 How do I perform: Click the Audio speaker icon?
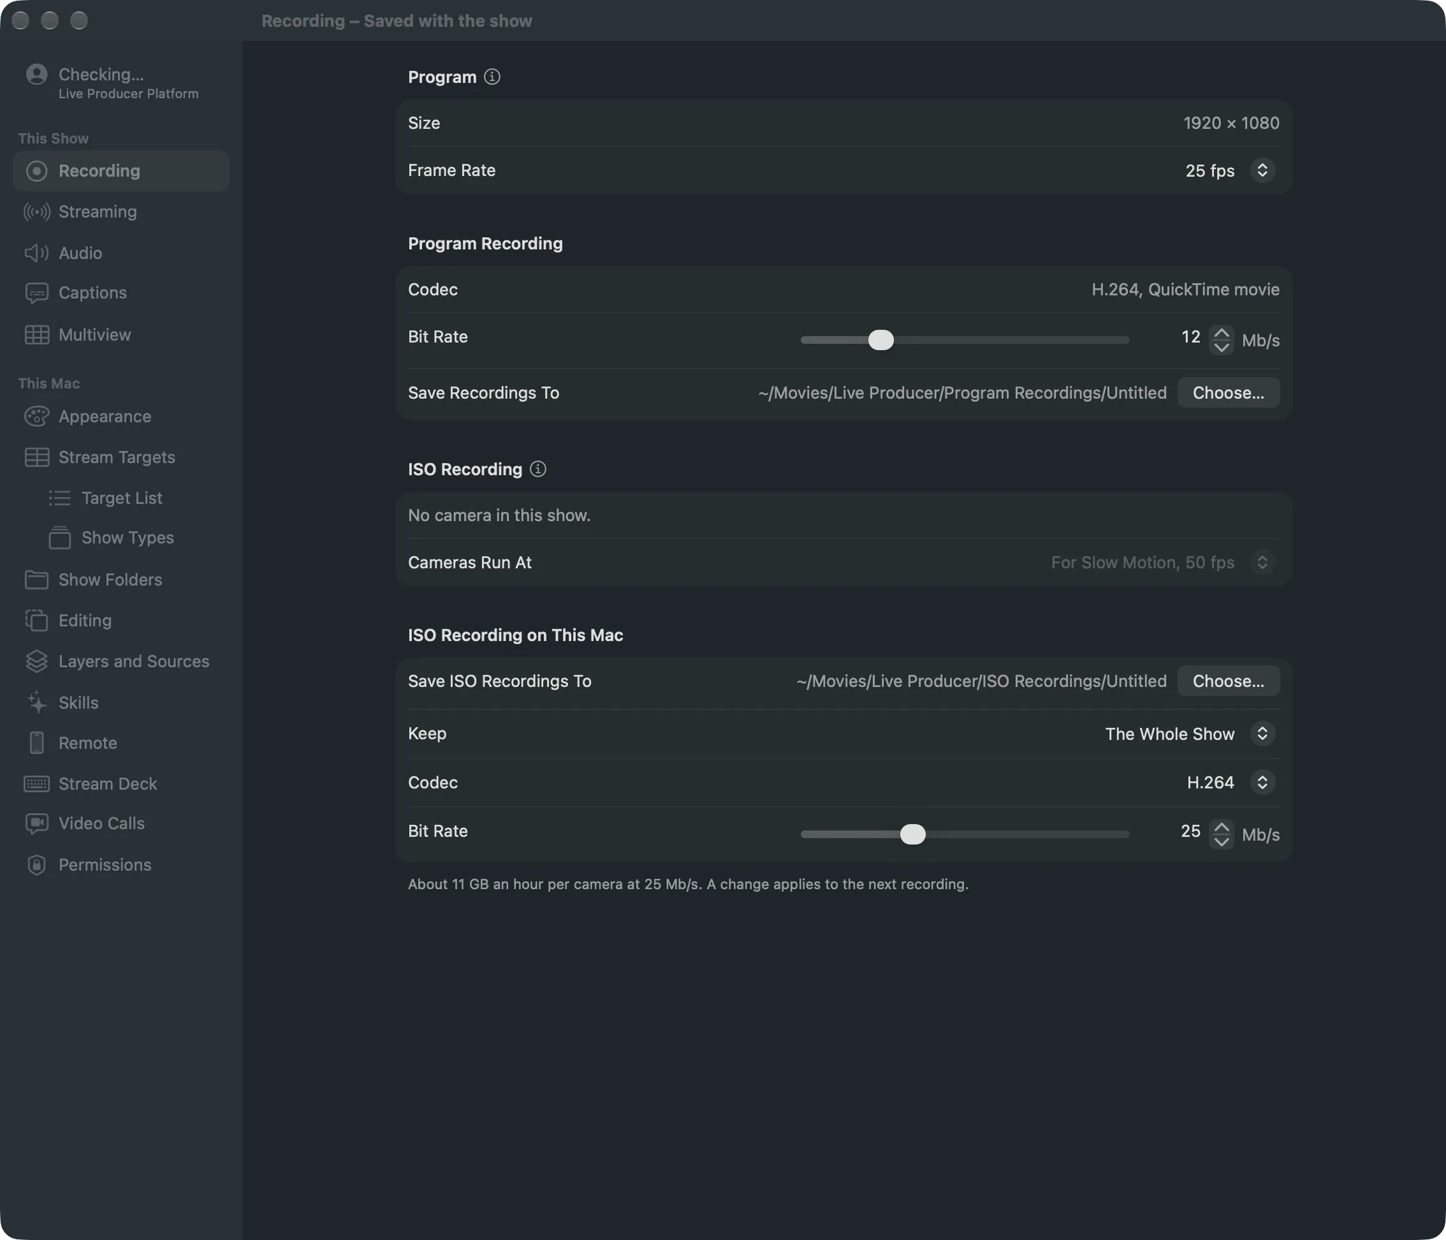36,253
